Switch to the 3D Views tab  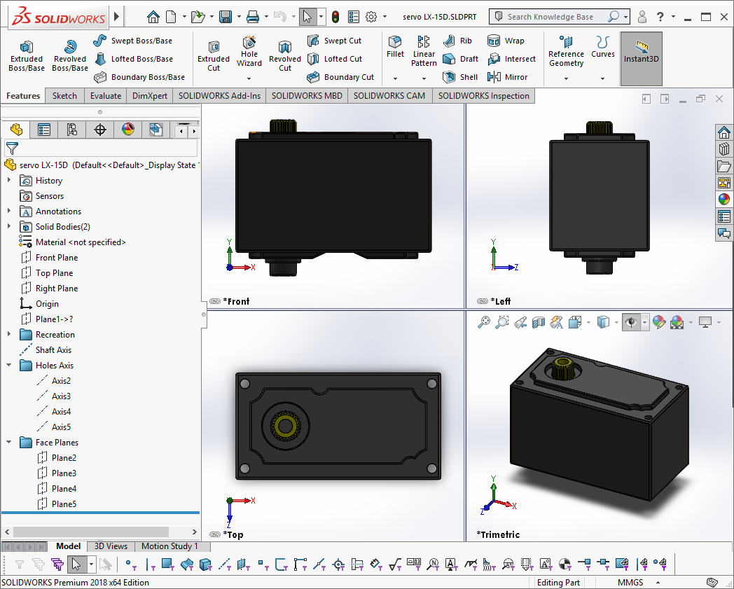(x=111, y=546)
